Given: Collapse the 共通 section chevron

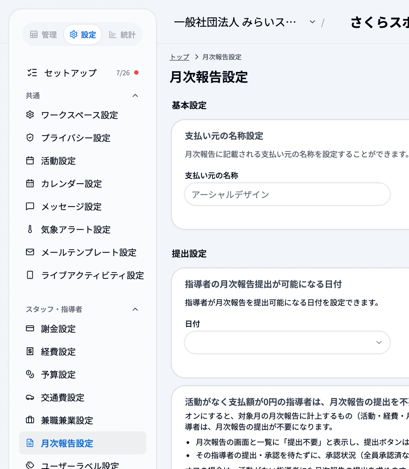Looking at the screenshot, I should pos(135,96).
